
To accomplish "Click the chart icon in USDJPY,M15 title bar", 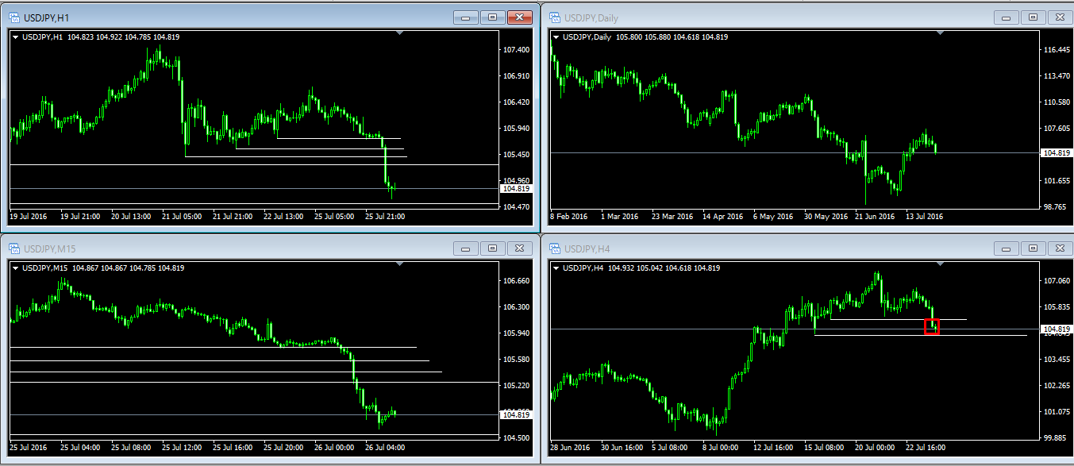I will [15, 248].
